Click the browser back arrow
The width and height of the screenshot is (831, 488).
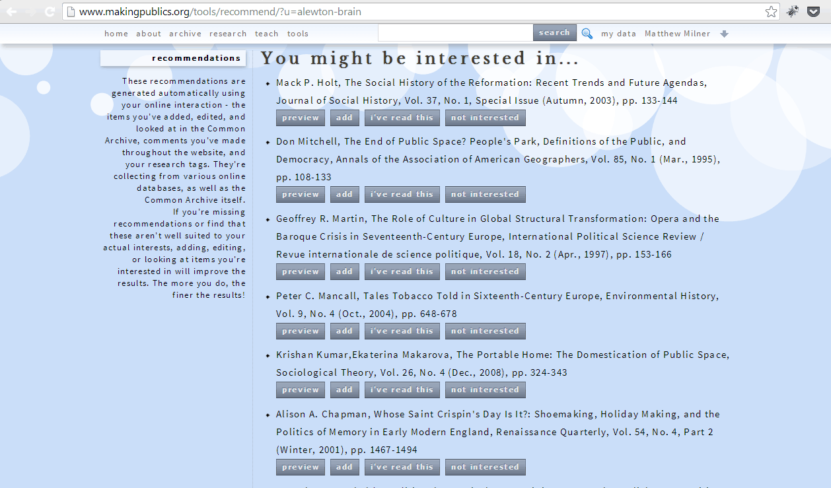pyautogui.click(x=11, y=11)
